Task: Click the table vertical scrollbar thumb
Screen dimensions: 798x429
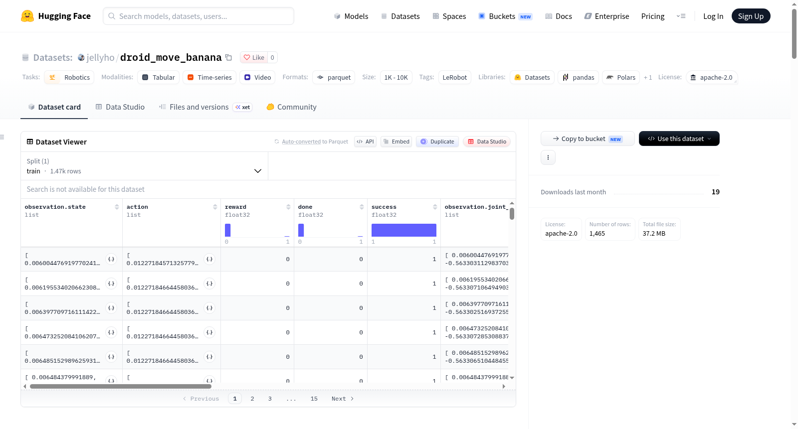Action: pyautogui.click(x=512, y=214)
